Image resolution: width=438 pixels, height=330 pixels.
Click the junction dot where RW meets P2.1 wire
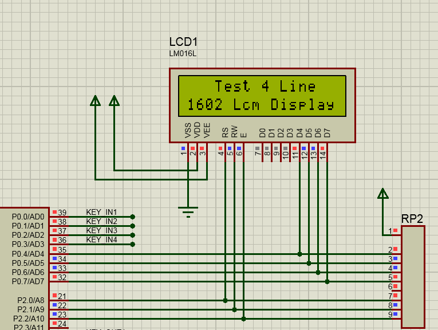[x=235, y=310]
